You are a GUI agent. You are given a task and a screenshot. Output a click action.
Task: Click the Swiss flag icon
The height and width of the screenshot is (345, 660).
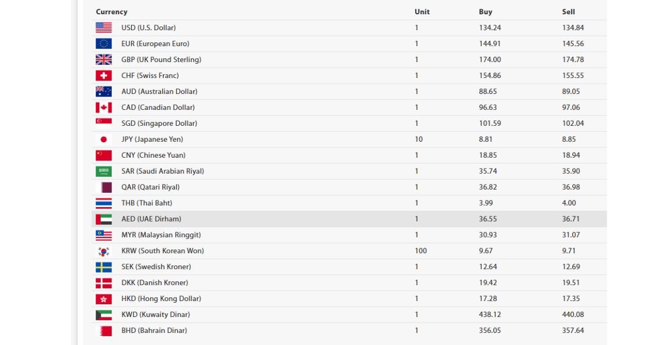(103, 75)
